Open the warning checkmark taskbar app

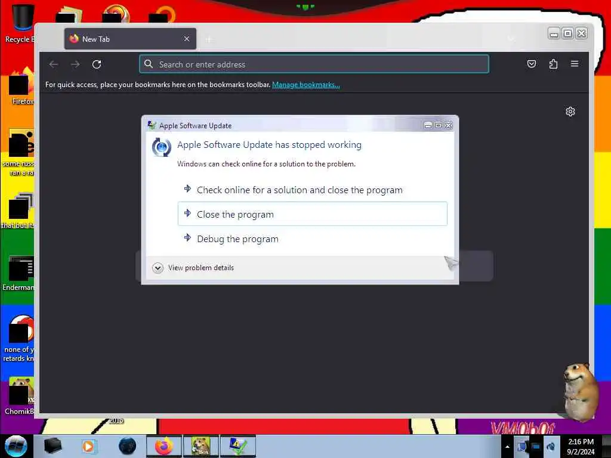pyautogui.click(x=238, y=446)
